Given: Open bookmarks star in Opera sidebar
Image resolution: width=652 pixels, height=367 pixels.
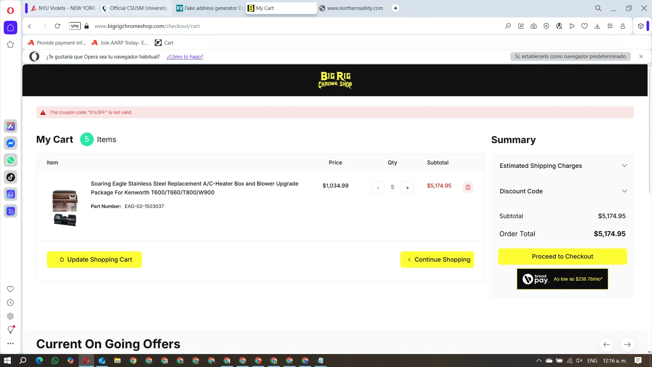Looking at the screenshot, I should coord(10,44).
